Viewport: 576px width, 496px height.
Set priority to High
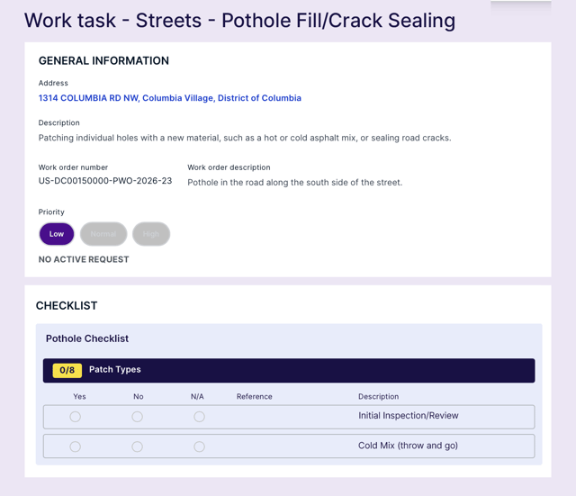point(151,234)
